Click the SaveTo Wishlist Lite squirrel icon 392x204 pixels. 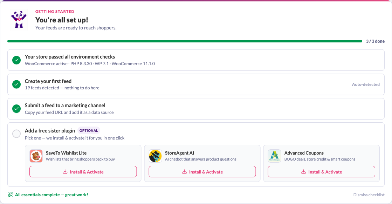[x=36, y=156]
